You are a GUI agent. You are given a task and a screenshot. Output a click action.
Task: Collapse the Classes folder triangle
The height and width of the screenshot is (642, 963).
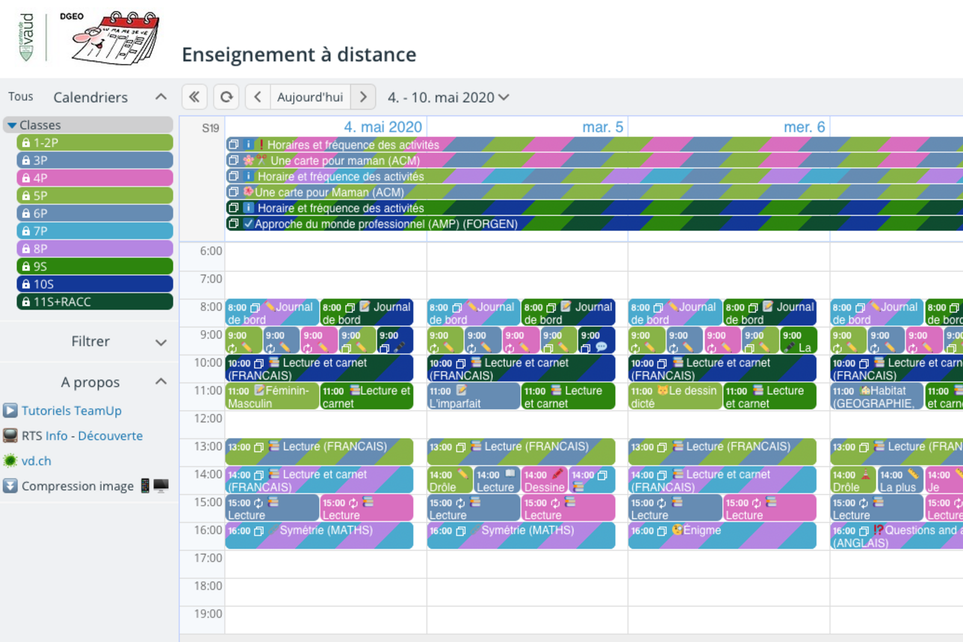[x=11, y=125]
